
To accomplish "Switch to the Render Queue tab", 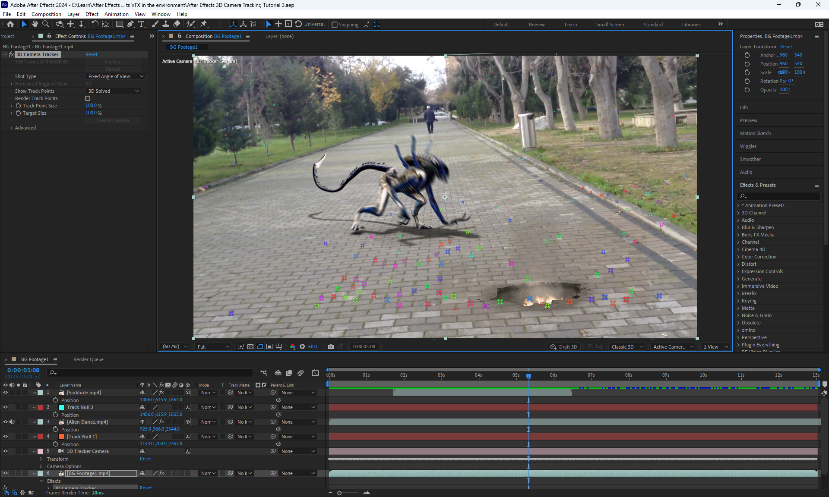I will pos(88,359).
